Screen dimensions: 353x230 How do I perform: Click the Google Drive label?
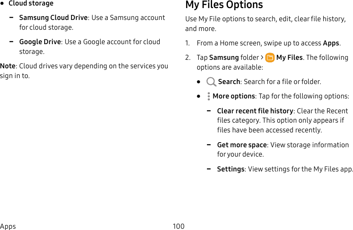click(x=40, y=42)
